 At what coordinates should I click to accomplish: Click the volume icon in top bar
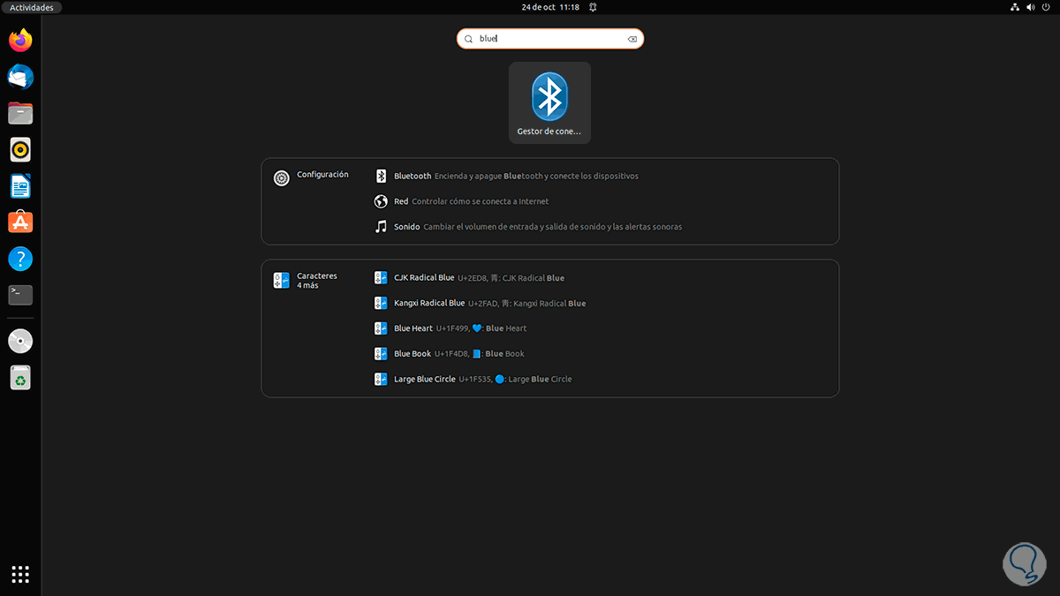(x=1032, y=7)
